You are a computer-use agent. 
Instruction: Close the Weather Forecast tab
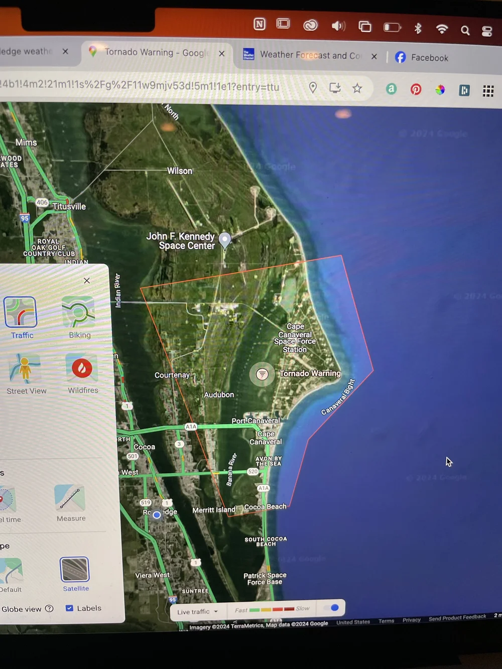[x=374, y=57]
